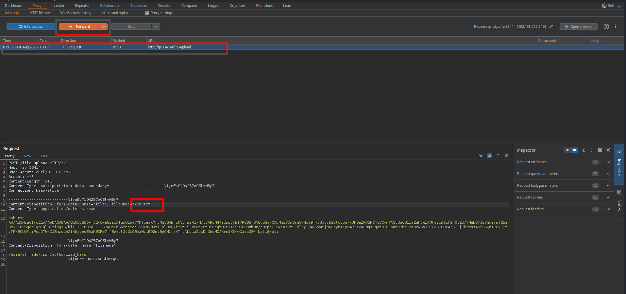Viewport: 626px width, 294px height.
Task: Open the Learn tab
Action: coord(288,6)
